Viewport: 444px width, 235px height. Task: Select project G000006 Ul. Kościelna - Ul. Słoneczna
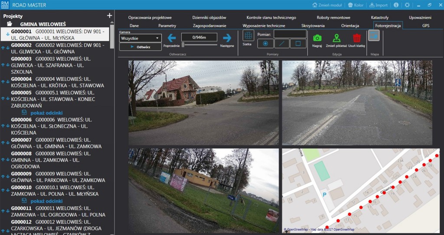[55, 126]
